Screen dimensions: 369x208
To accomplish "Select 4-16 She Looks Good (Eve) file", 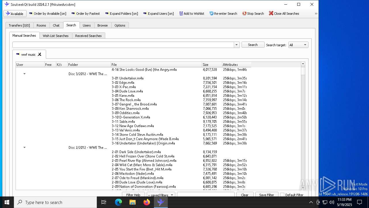I will [144, 70].
